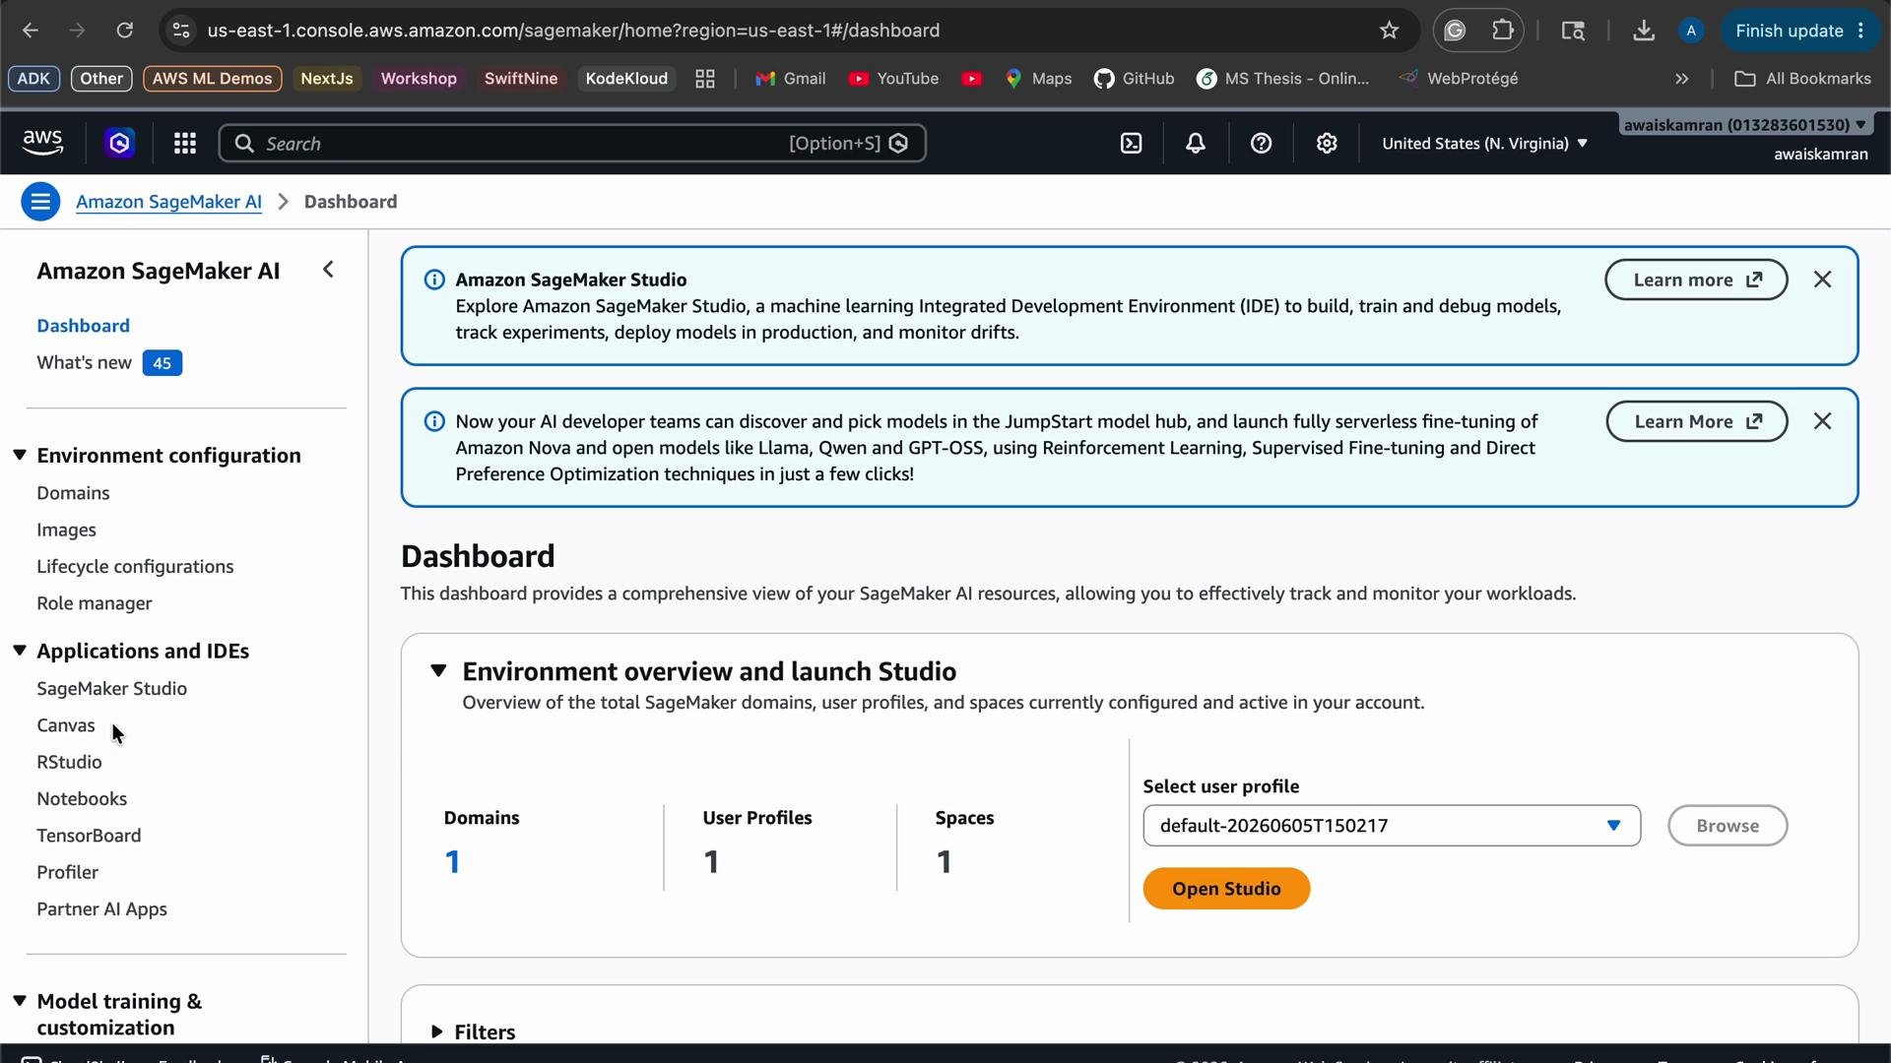Collapse the Applications and IDEs section
The height and width of the screenshot is (1063, 1891).
20,651
